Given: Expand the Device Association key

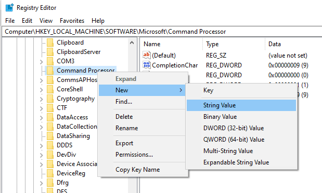Looking at the screenshot, I should tap(42, 164).
